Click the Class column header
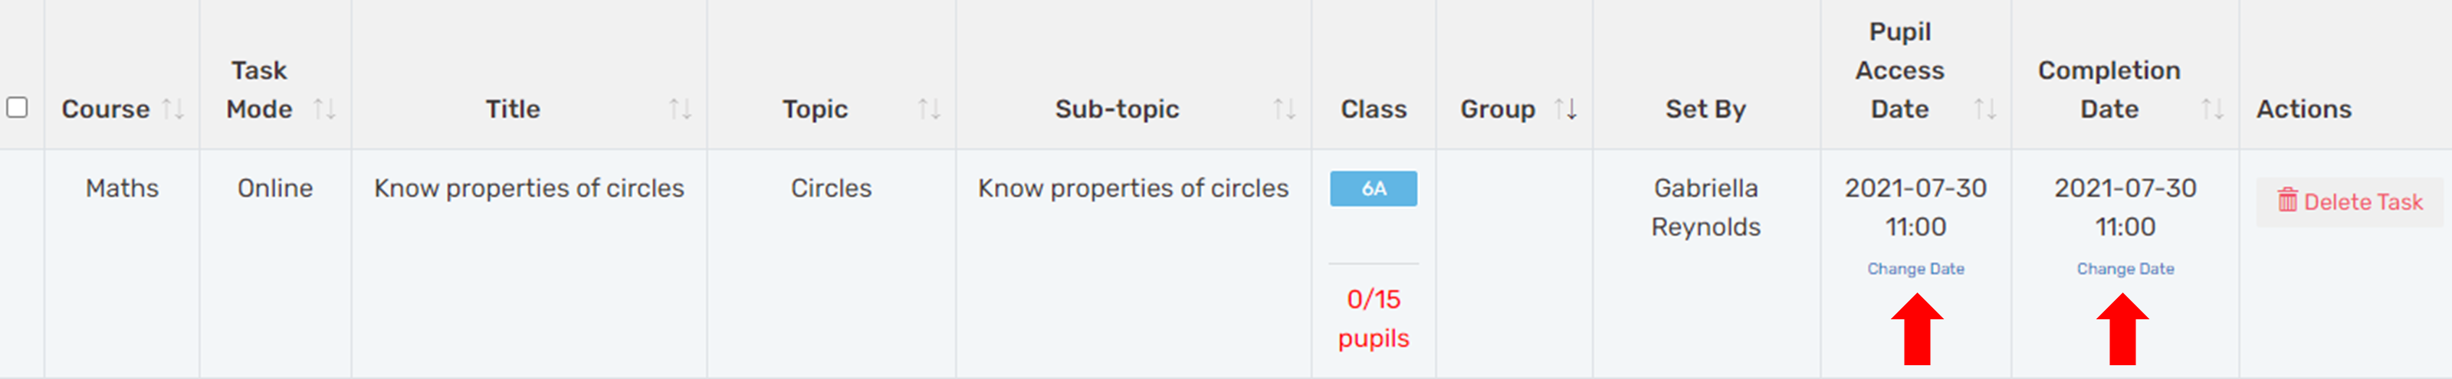 1374,109
